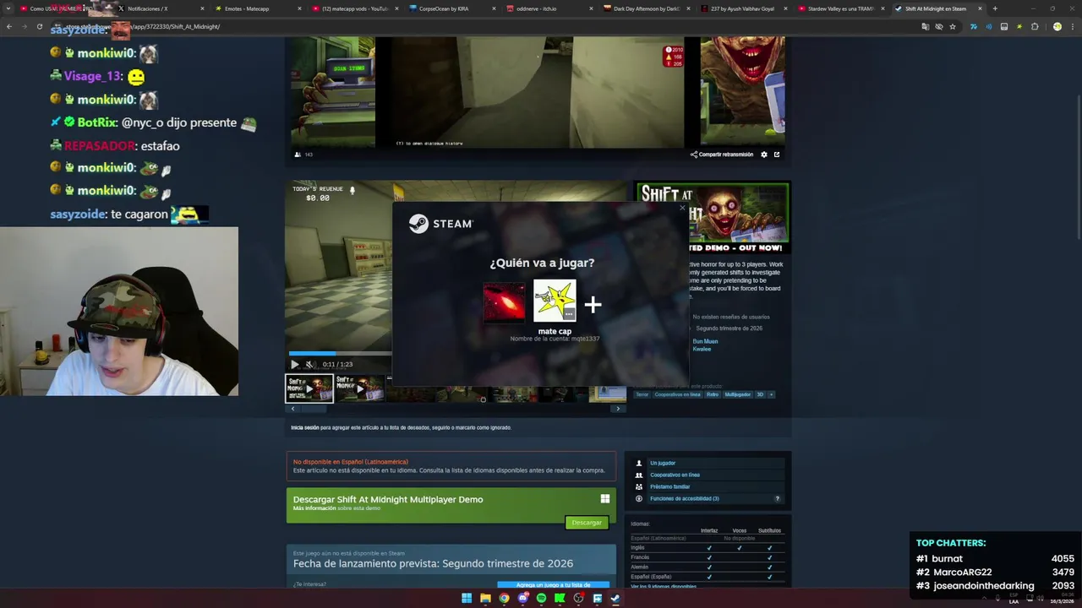Click the Windows platform icon on demo banner
Screen dimensions: 1082x608
pos(605,499)
